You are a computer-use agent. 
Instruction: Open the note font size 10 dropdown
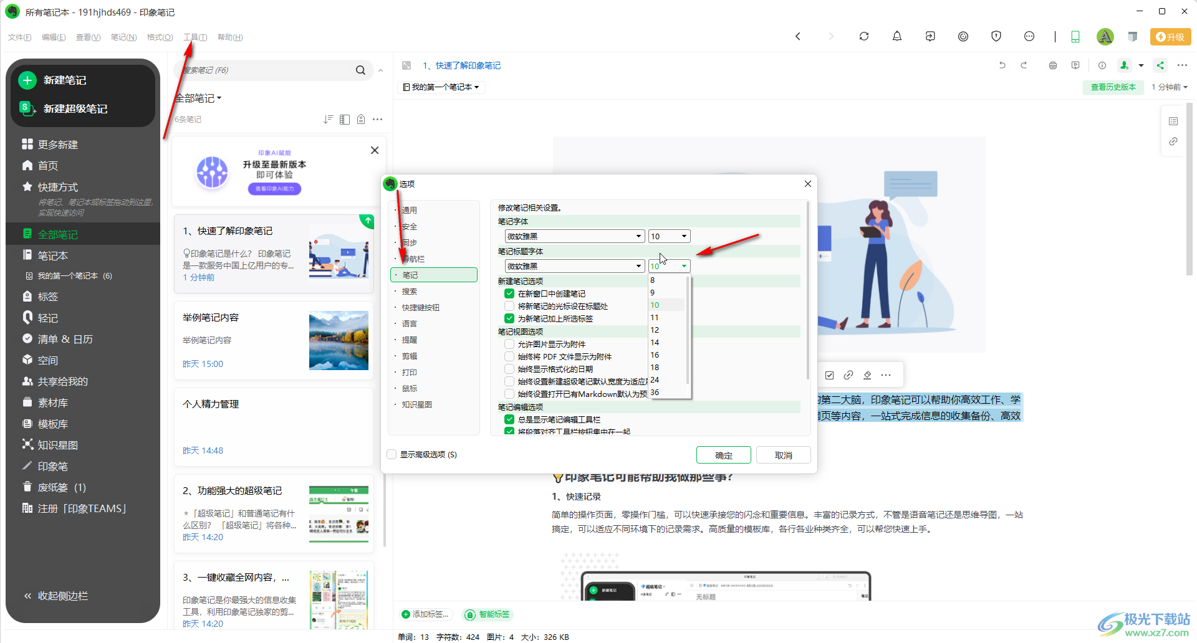point(669,236)
